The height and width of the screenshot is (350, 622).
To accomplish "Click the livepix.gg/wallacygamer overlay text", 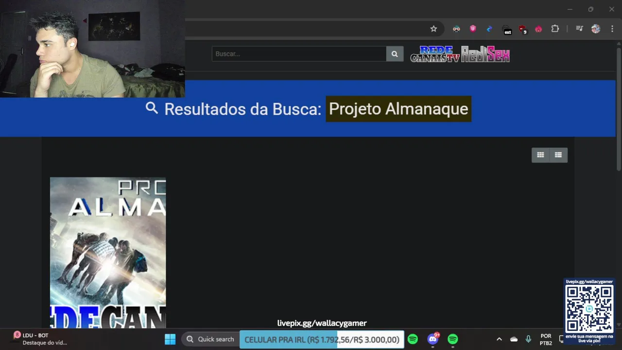I will [322, 323].
